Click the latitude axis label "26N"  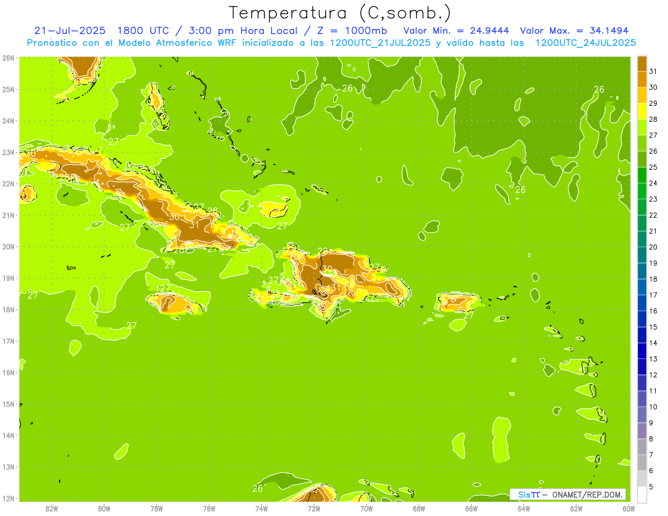[8, 58]
